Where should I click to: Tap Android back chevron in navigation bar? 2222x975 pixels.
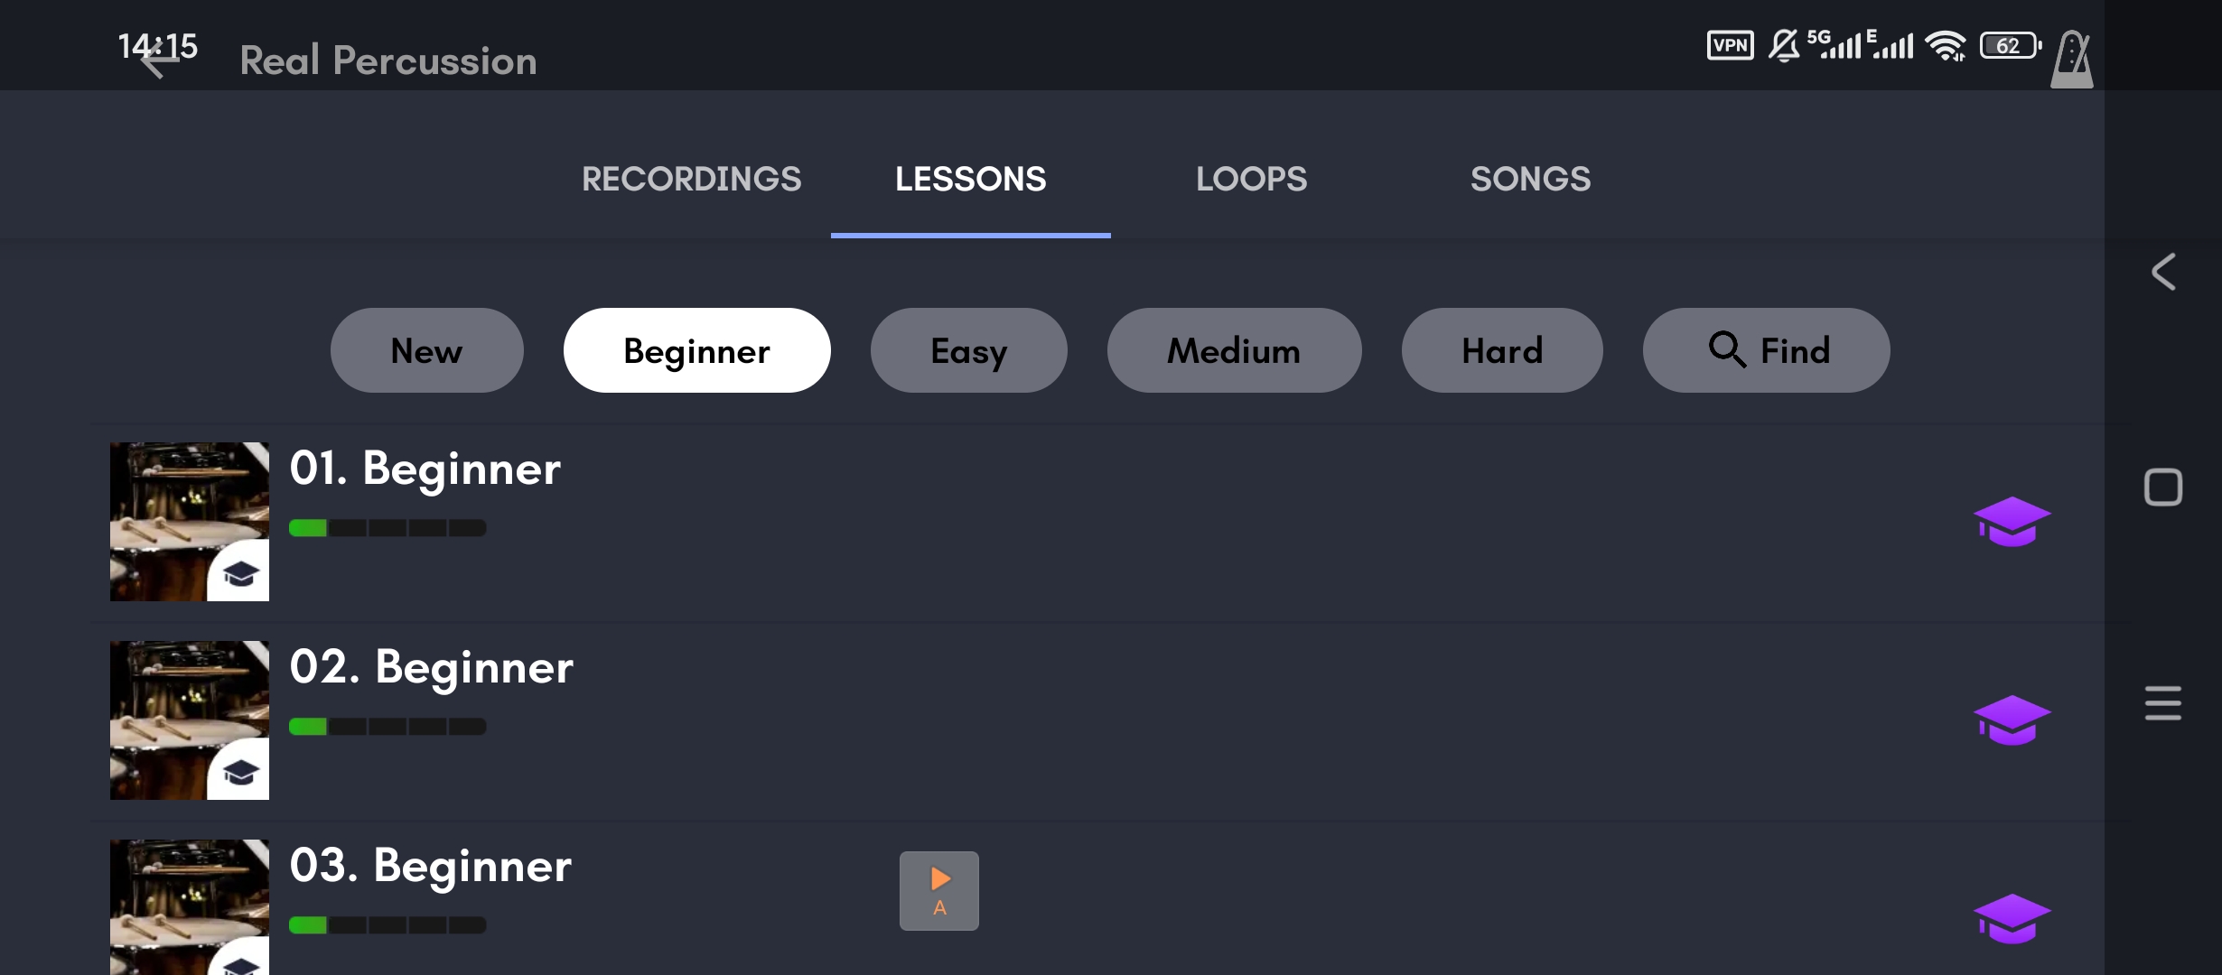[x=2163, y=271]
